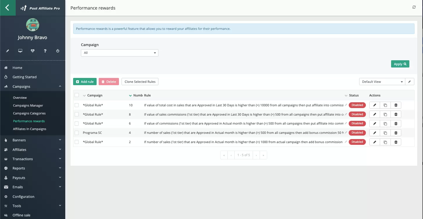Open the Campaign filter dropdown showing All
423x219 pixels.
coord(119,53)
